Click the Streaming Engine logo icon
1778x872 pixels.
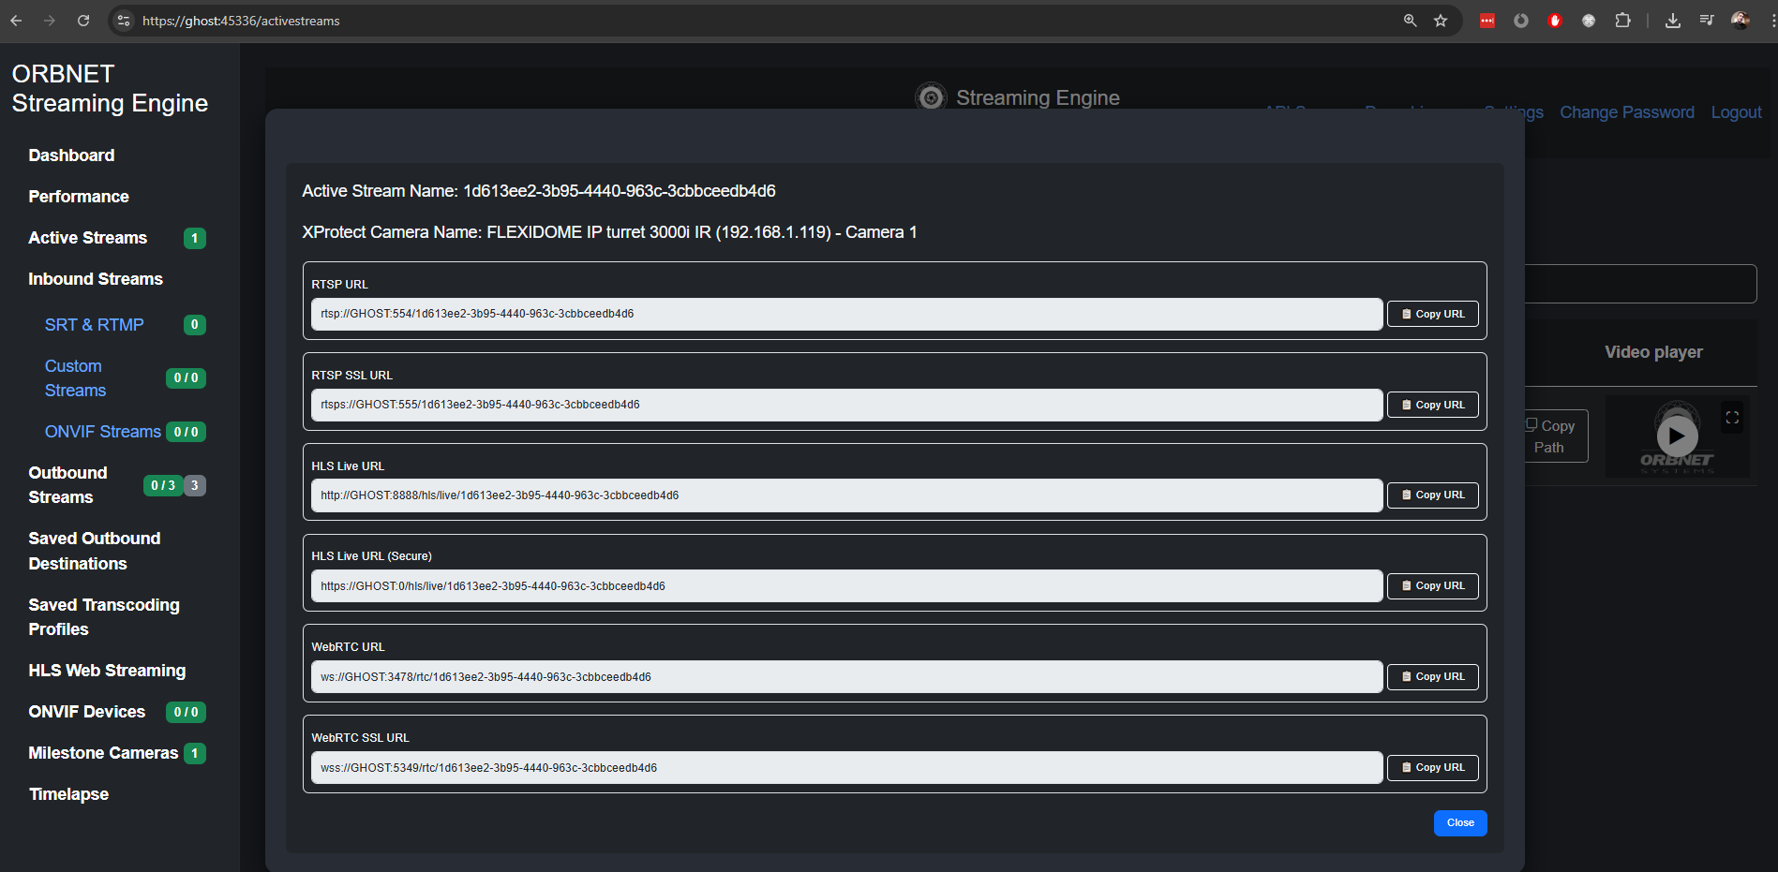coord(931,96)
